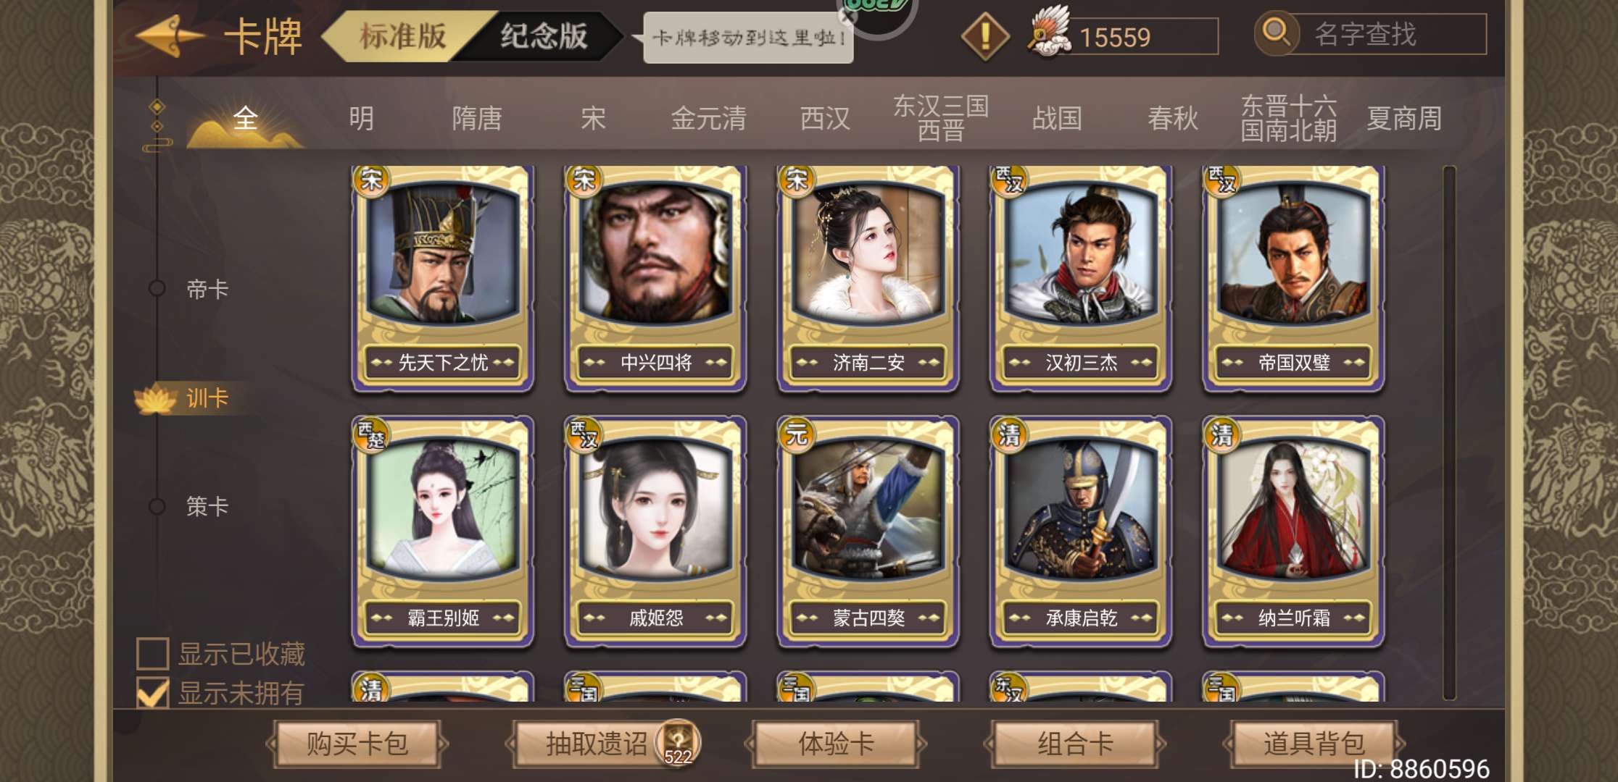Click the card list vertical scrollbar
This screenshot has width=1618, height=782.
pos(1449,433)
